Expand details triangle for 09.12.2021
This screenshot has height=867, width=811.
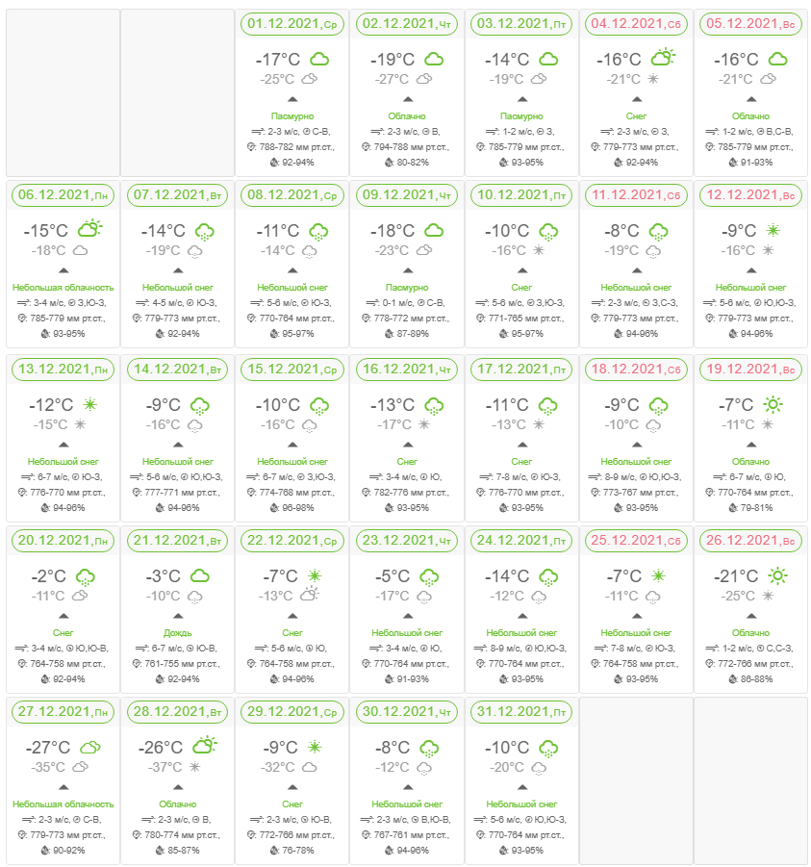pyautogui.click(x=408, y=271)
